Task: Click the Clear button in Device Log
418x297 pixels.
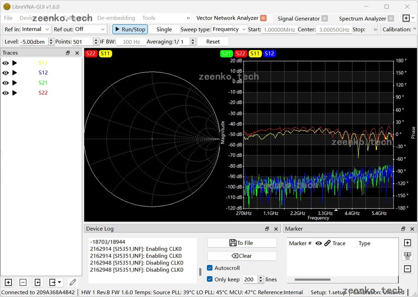Action: point(242,256)
